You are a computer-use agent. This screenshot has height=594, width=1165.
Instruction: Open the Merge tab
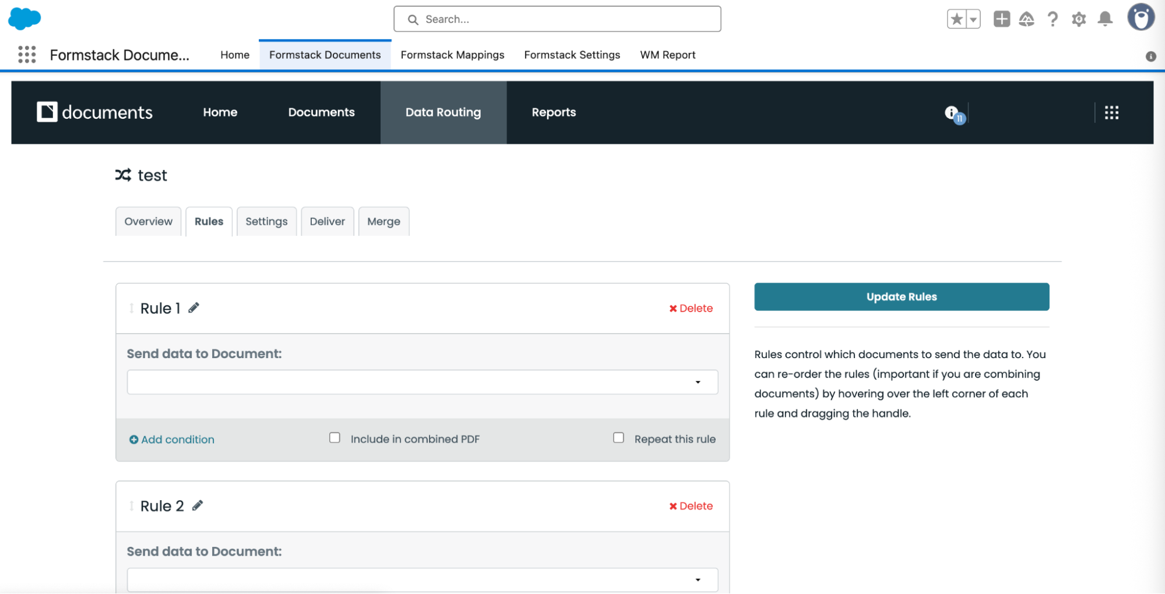(383, 221)
